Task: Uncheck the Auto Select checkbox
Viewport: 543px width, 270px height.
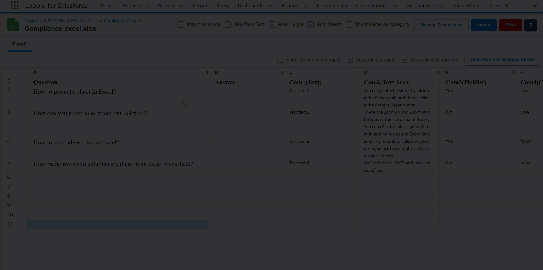Action: pyautogui.click(x=311, y=24)
